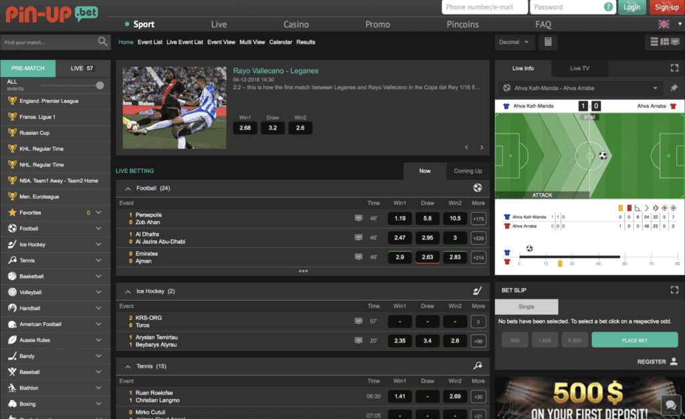
Task: Expand the Handball sidebar category
Action: click(98, 308)
